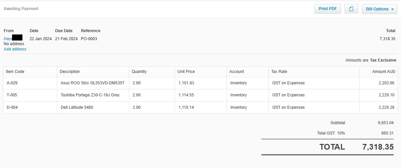Click the Item Code column header
Image resolution: width=401 pixels, height=168 pixels.
pos(15,72)
